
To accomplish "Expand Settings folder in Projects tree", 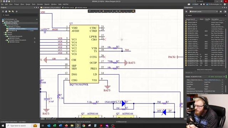I will tap(4, 32).
